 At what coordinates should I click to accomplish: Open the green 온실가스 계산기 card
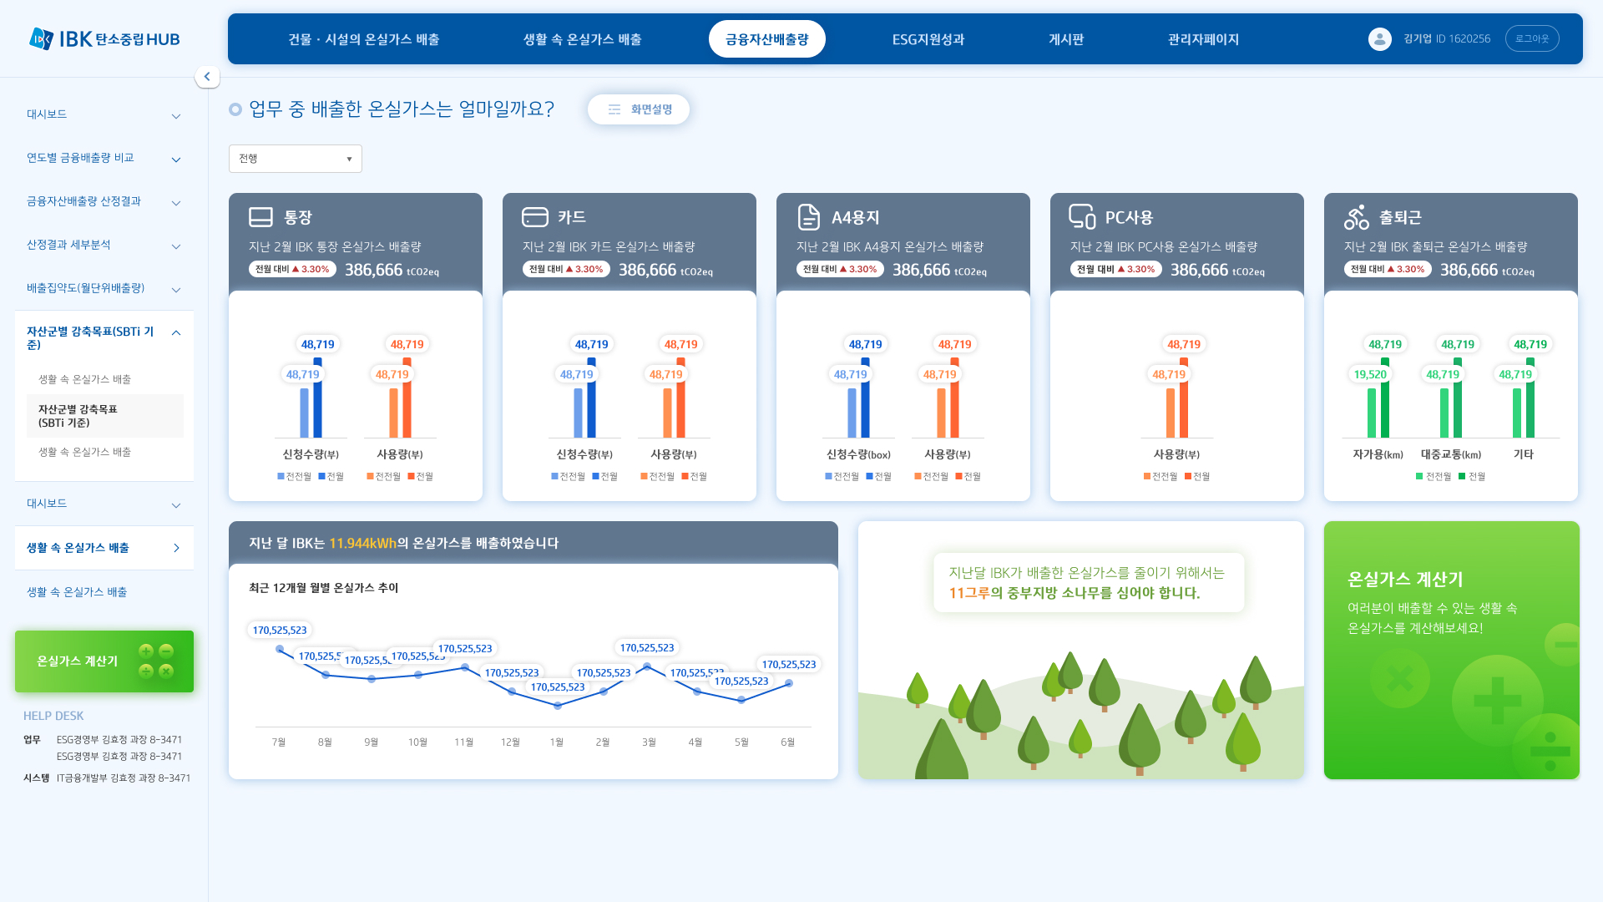click(1452, 650)
